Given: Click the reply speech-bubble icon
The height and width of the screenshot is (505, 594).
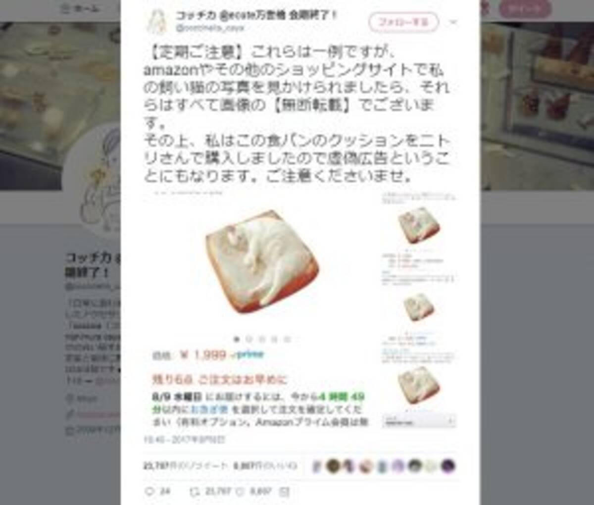Looking at the screenshot, I should point(149,492).
